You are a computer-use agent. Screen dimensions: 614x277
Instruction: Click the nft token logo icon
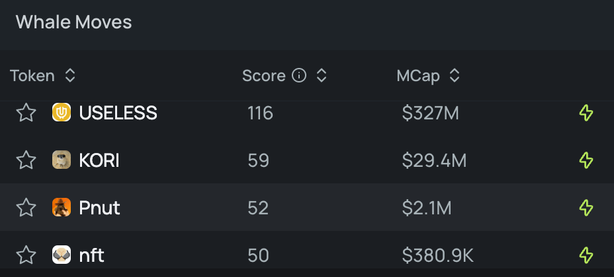pyautogui.click(x=62, y=255)
